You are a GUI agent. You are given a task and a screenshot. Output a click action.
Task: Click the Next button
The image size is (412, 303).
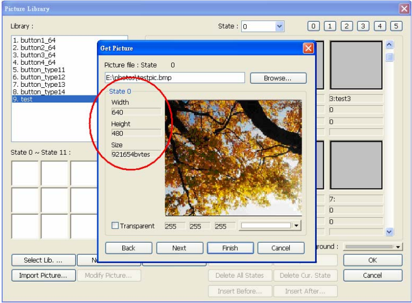click(180, 248)
